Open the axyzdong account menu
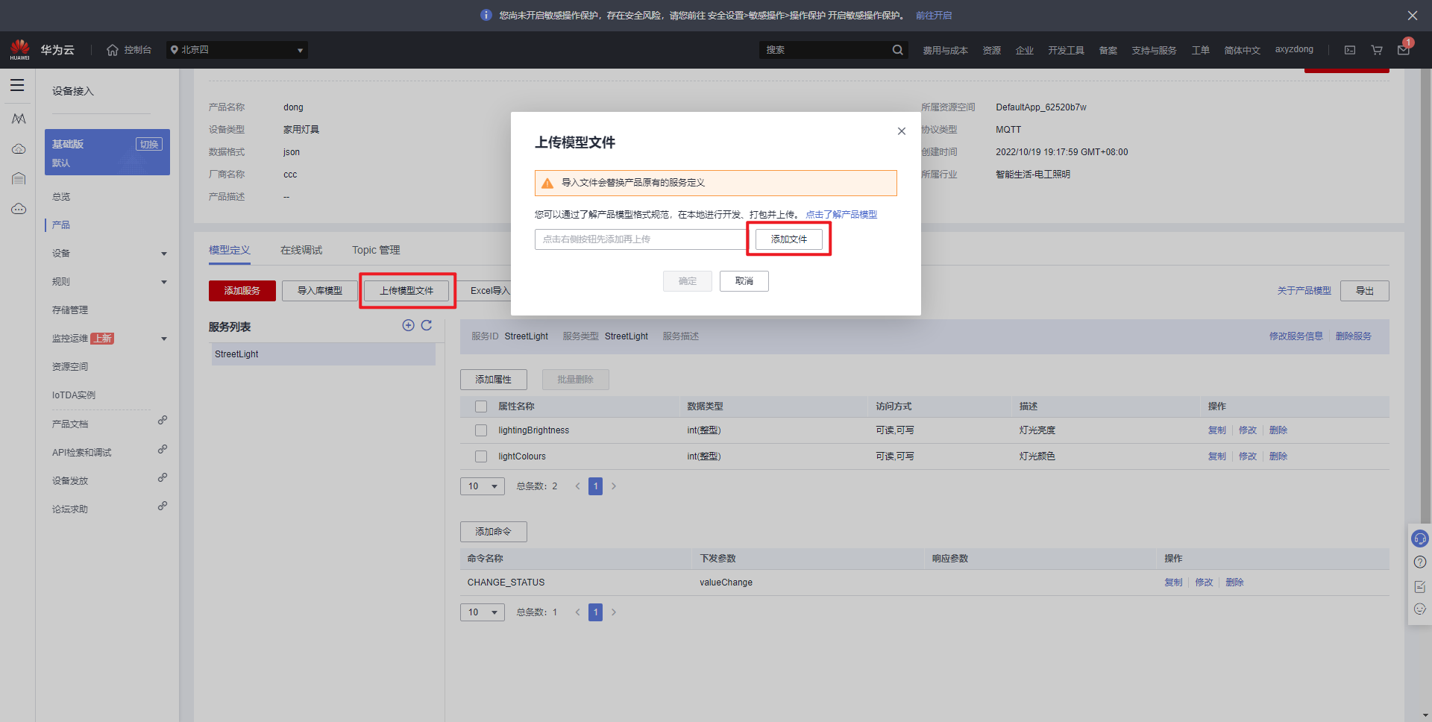The image size is (1432, 722). (1294, 49)
